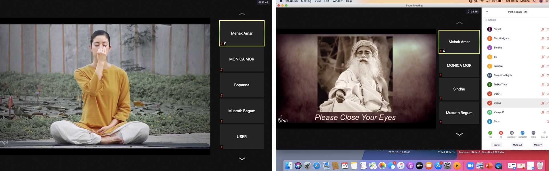Click the 'clear all' reactions icon
549x171 pixels.
(x=544, y=133)
